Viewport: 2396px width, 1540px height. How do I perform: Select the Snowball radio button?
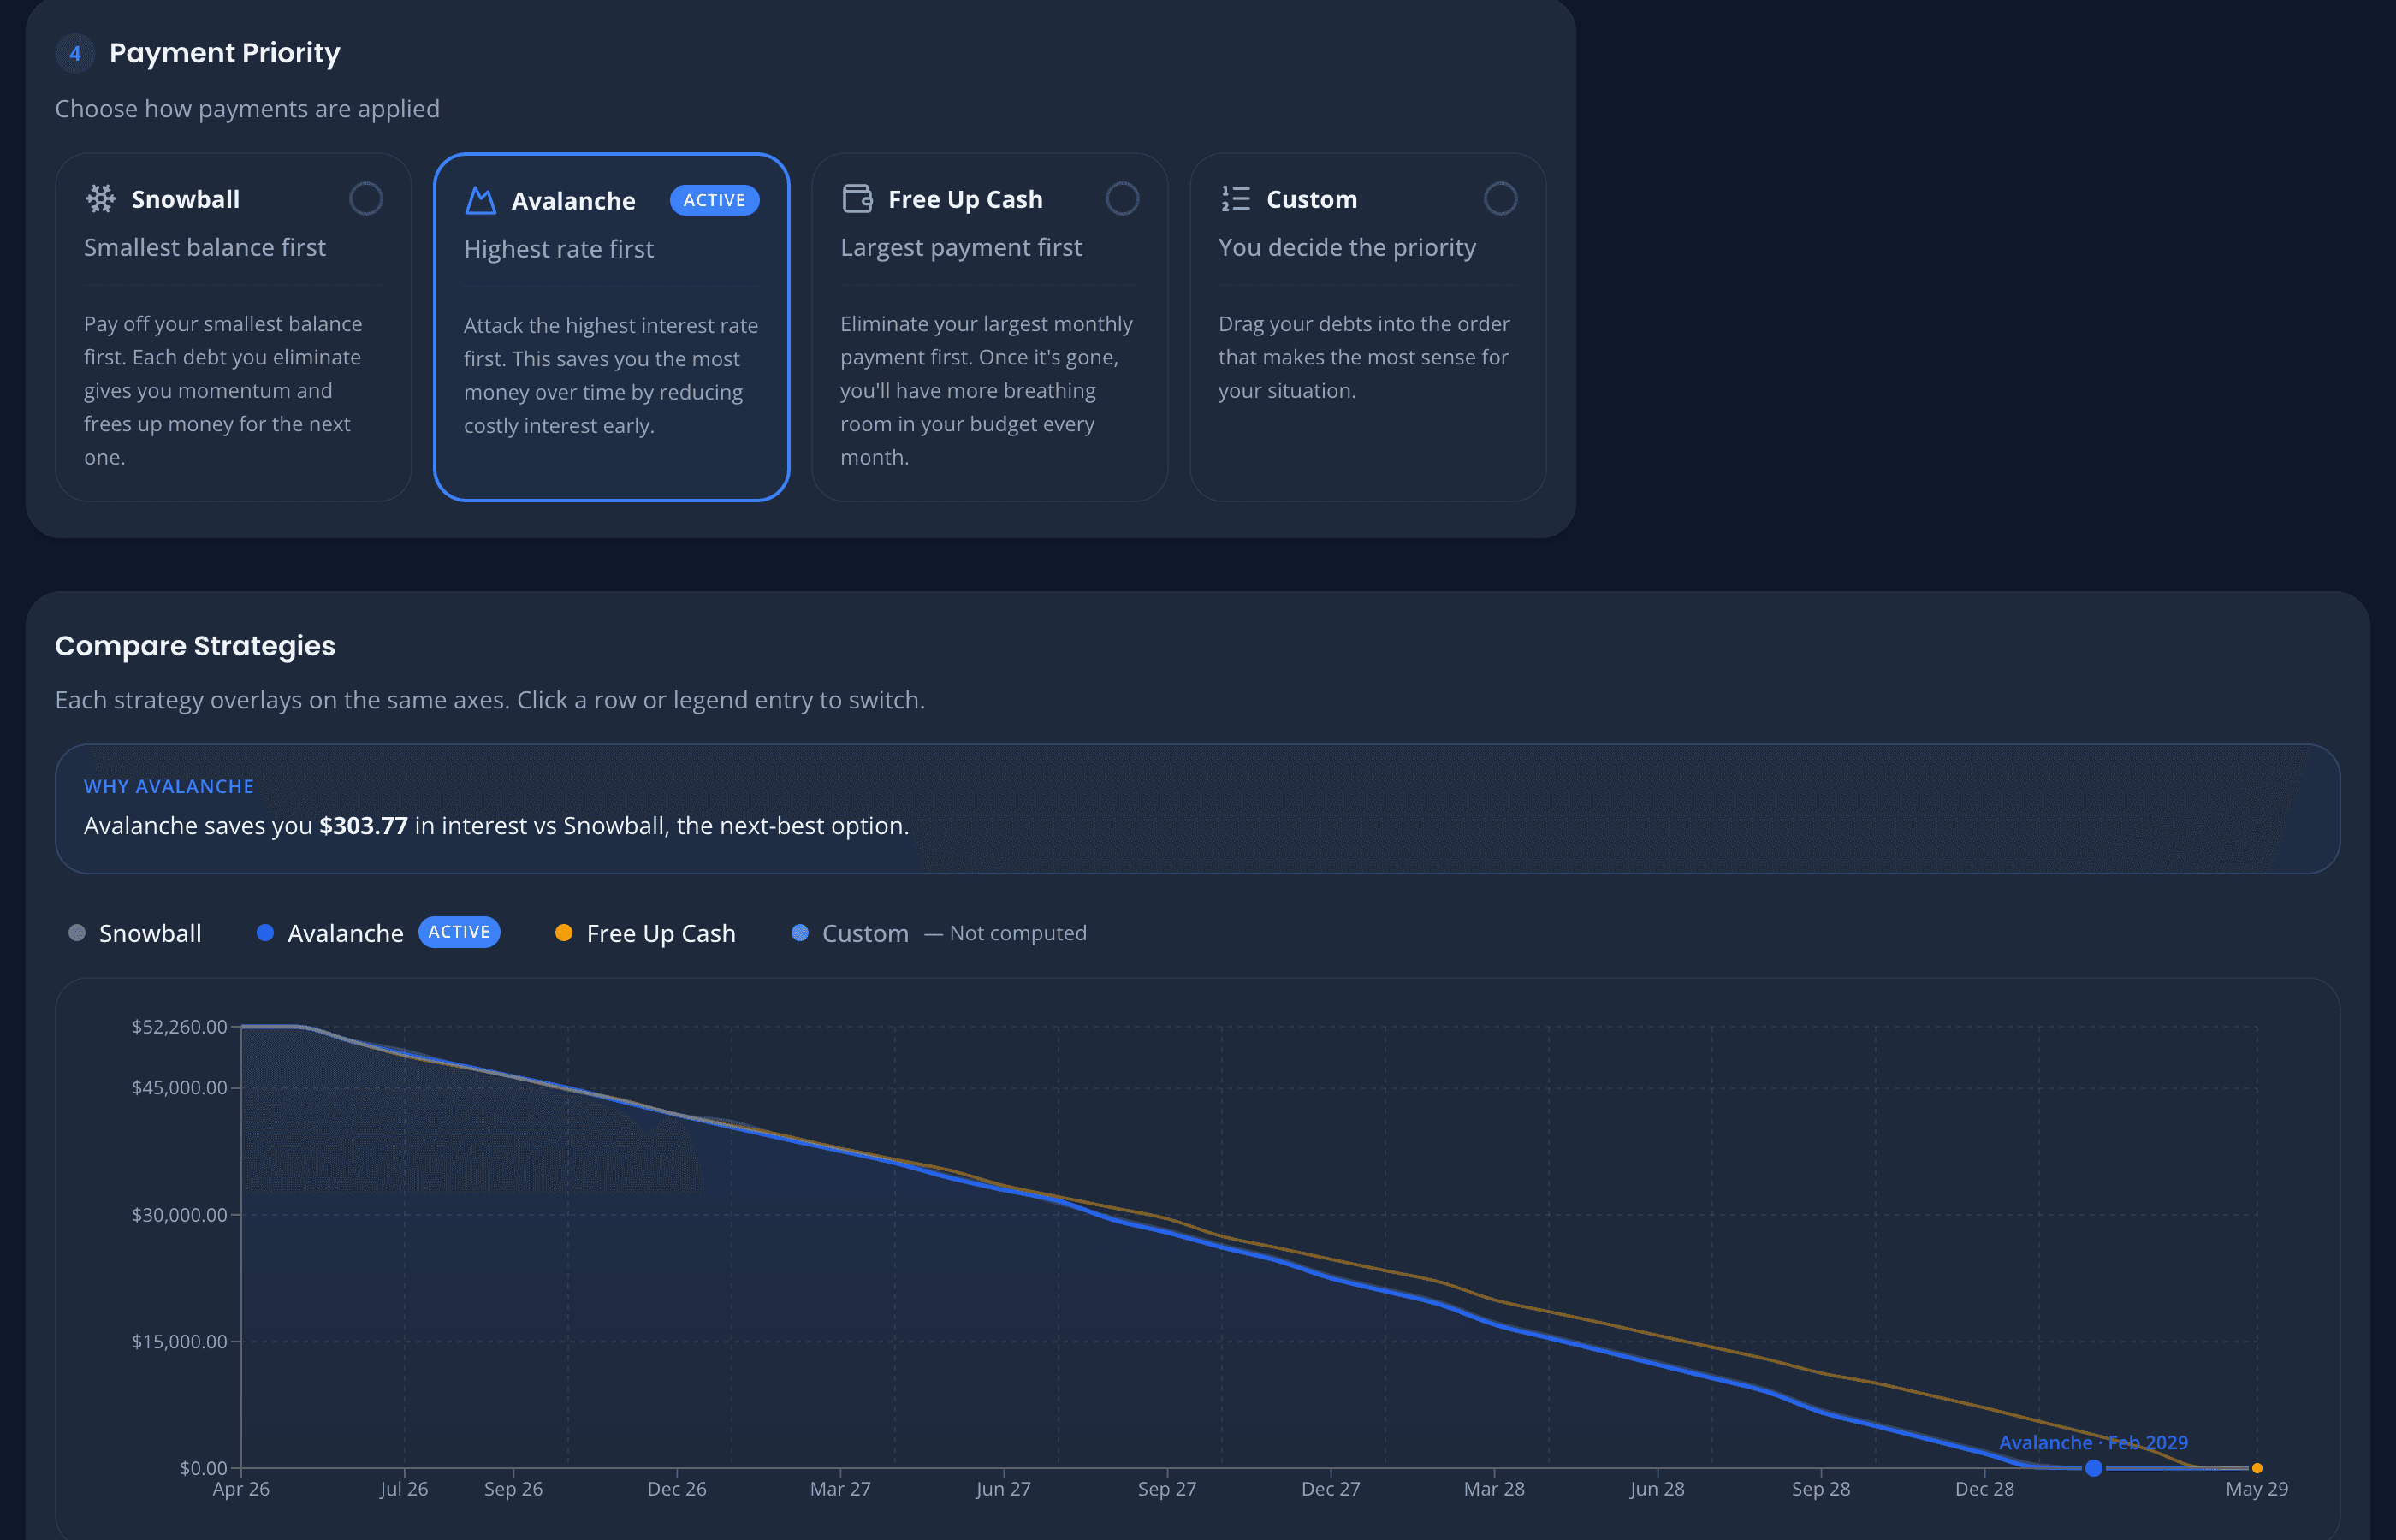[366, 199]
